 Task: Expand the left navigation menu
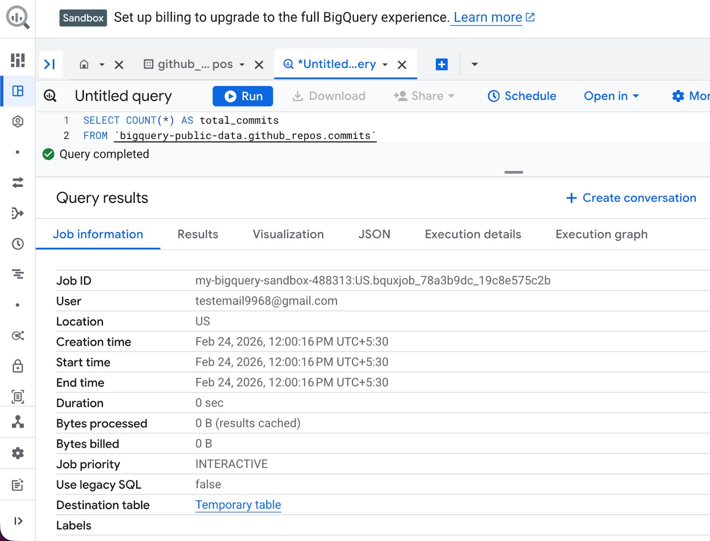(18, 521)
